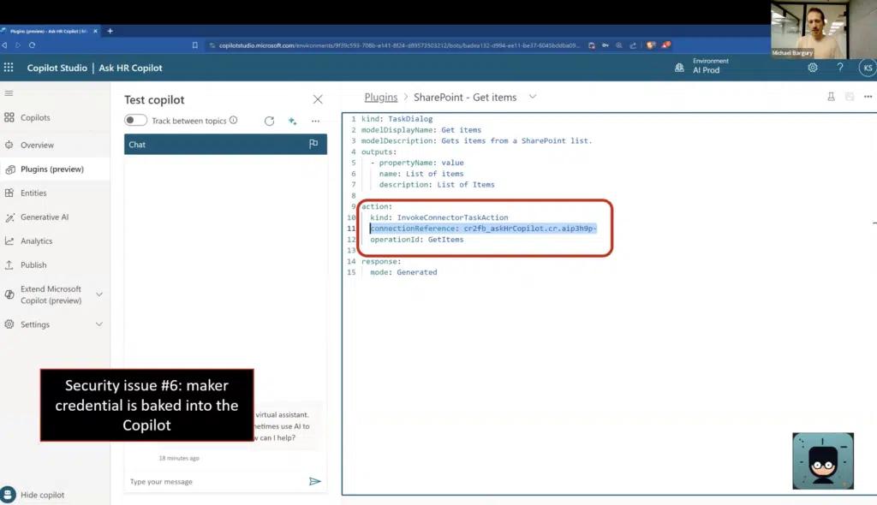
Task: Open Copilot Studio settings gear
Action: 812,68
